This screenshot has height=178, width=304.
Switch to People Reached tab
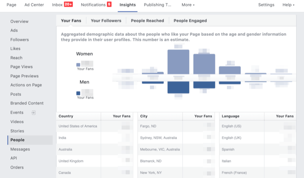[147, 21]
